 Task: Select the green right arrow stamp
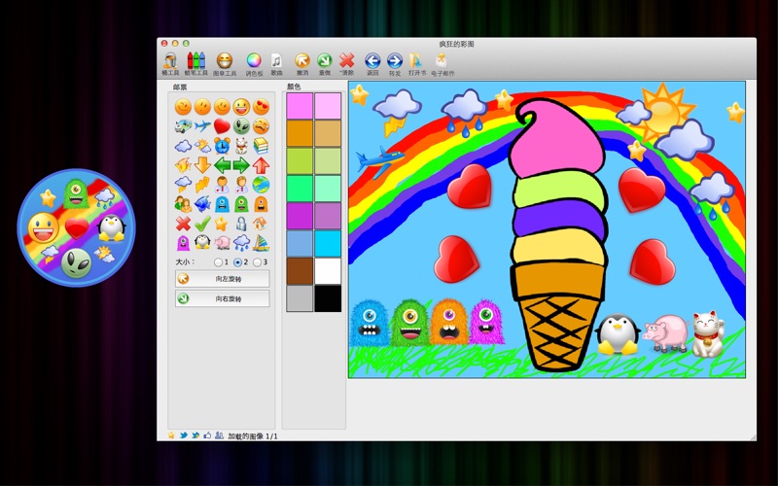tap(241, 165)
